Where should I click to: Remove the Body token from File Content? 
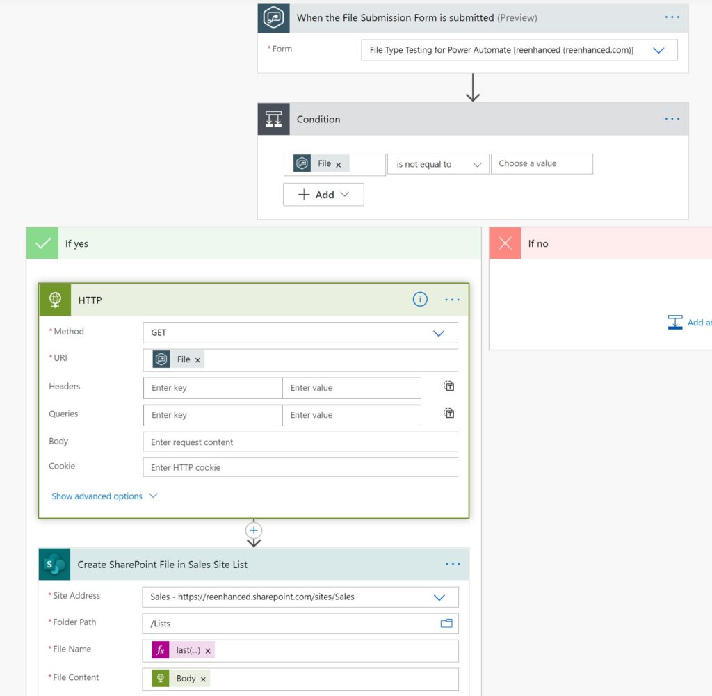[203, 679]
